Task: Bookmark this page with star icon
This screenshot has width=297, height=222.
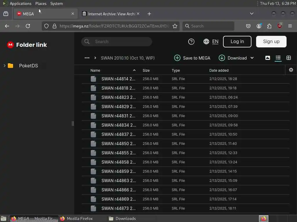Action: [175, 26]
